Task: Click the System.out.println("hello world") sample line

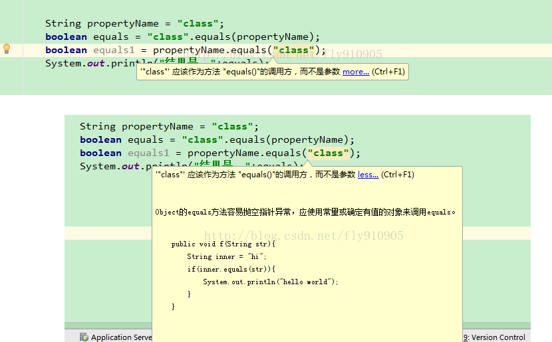Action: [271, 282]
